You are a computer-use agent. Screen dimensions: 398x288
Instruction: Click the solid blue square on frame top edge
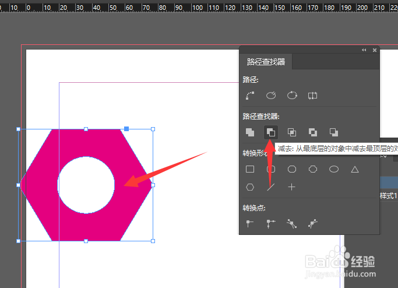pyautogui.click(x=126, y=129)
